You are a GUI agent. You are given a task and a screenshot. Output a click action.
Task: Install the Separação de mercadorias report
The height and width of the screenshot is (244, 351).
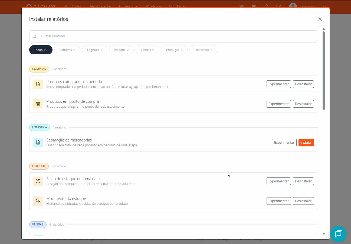pyautogui.click(x=306, y=143)
